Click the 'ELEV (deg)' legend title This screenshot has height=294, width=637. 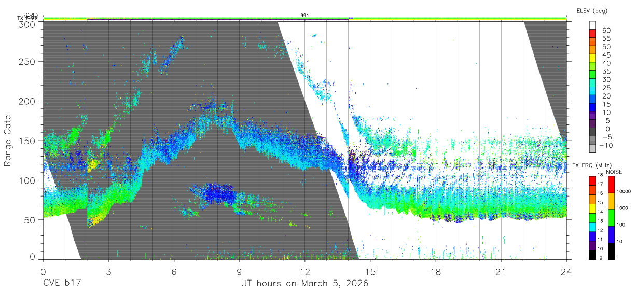[592, 11]
